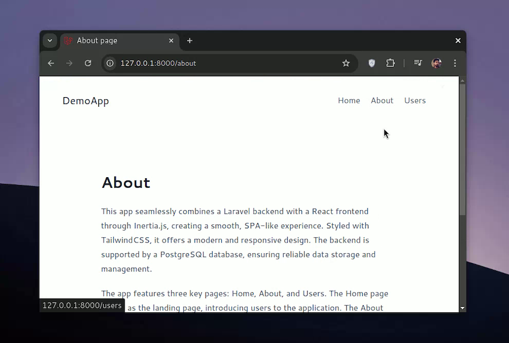This screenshot has width=509, height=343.
Task: Click the site information icon in the address bar
Action: (x=110, y=63)
